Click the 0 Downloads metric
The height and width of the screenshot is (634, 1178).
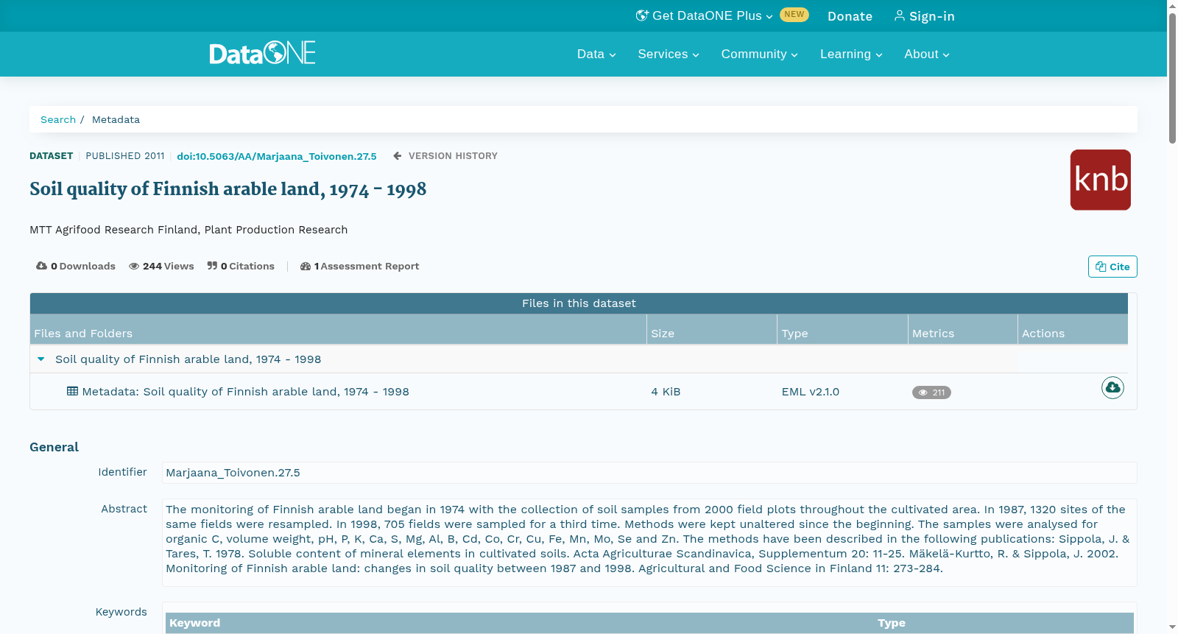(x=76, y=266)
